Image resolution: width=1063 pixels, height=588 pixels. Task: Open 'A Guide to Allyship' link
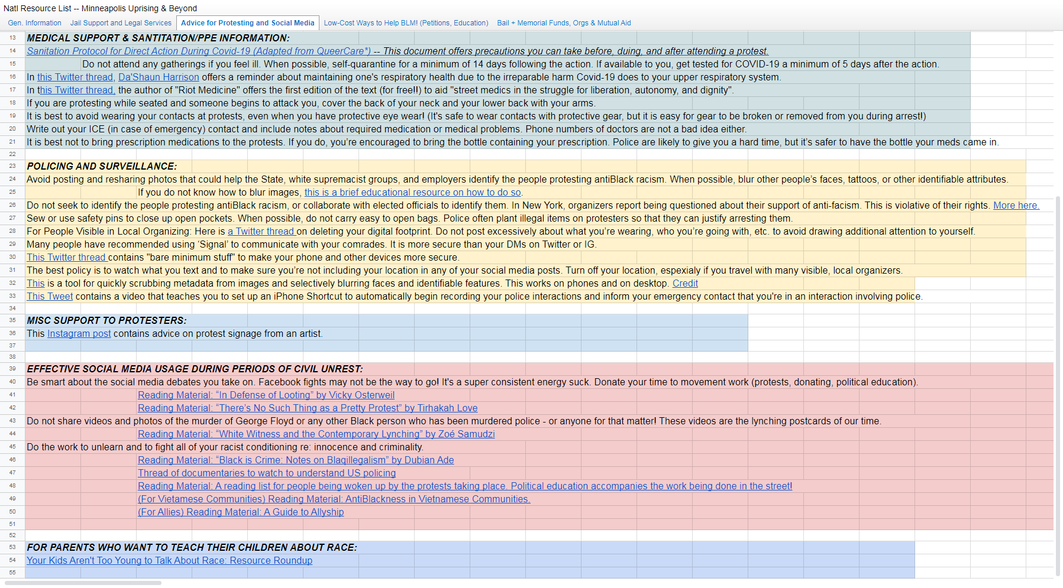[x=241, y=512]
